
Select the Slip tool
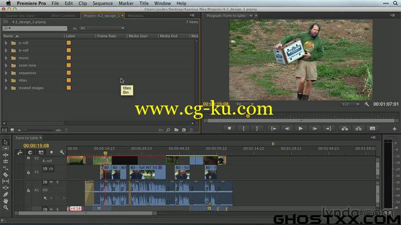5,181
